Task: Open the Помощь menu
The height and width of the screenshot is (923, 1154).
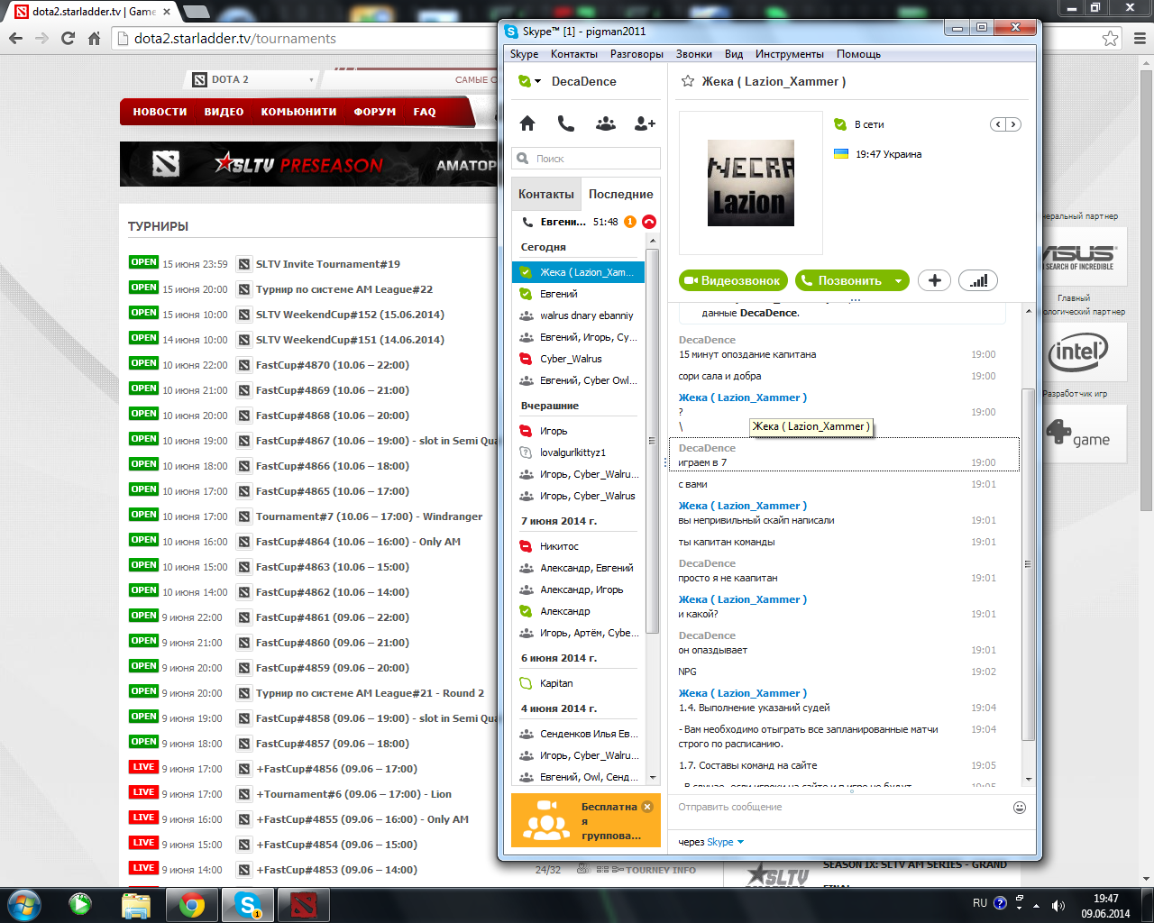Action: coord(858,54)
